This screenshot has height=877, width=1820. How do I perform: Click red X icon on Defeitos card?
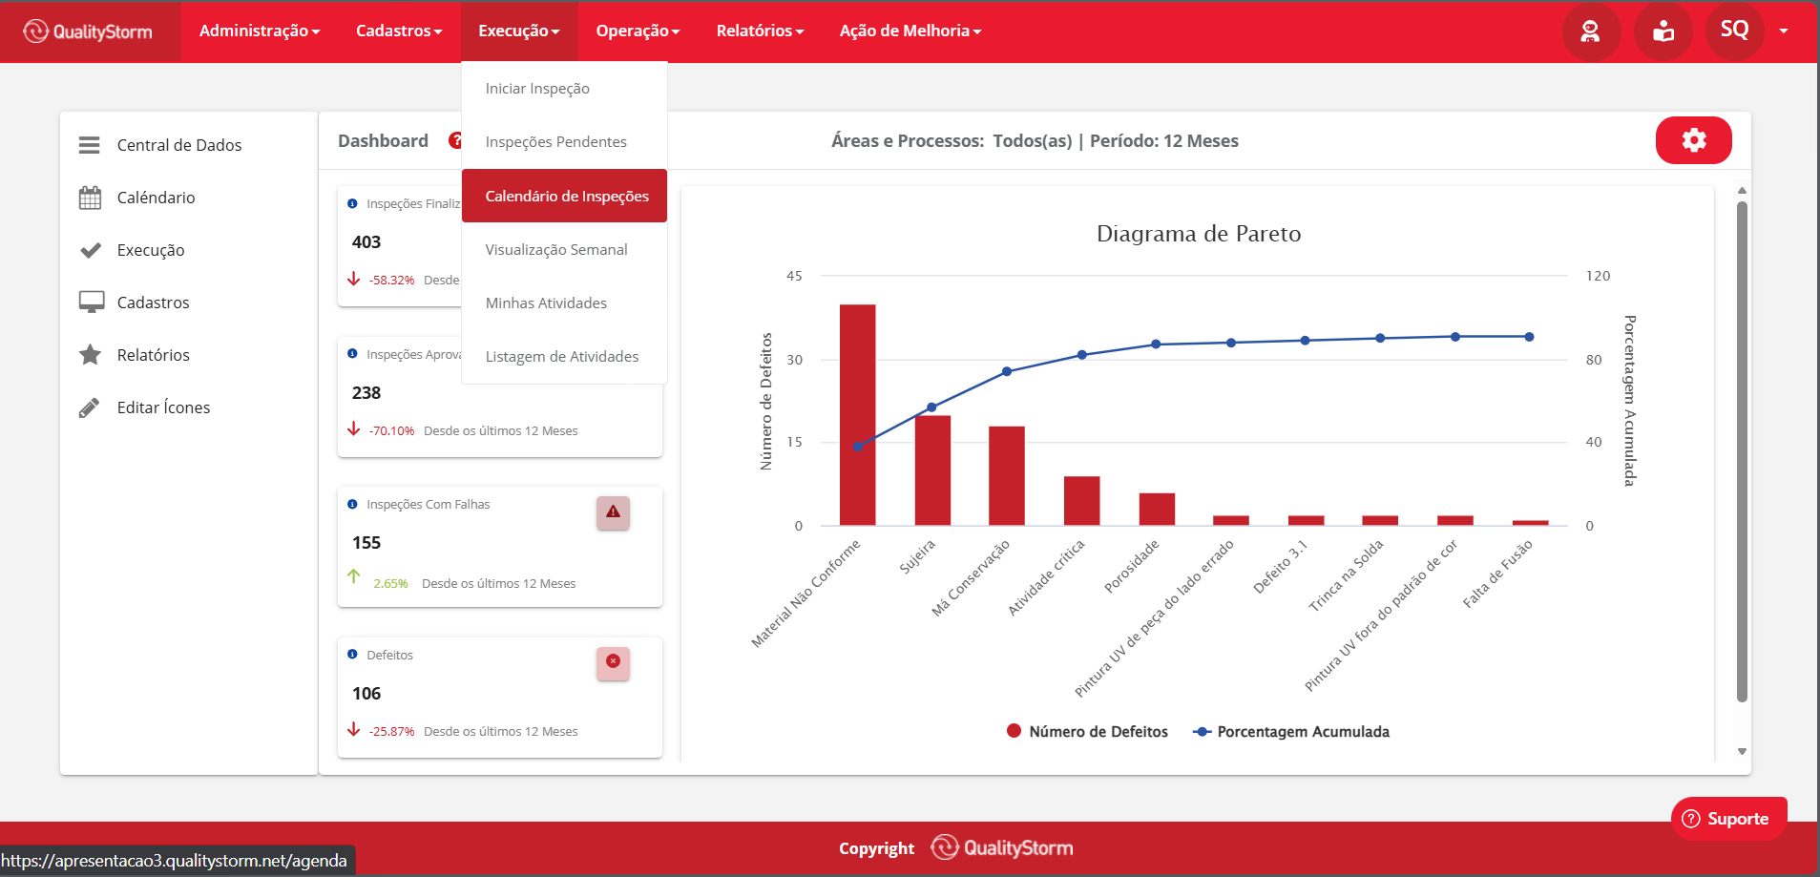[x=613, y=662]
